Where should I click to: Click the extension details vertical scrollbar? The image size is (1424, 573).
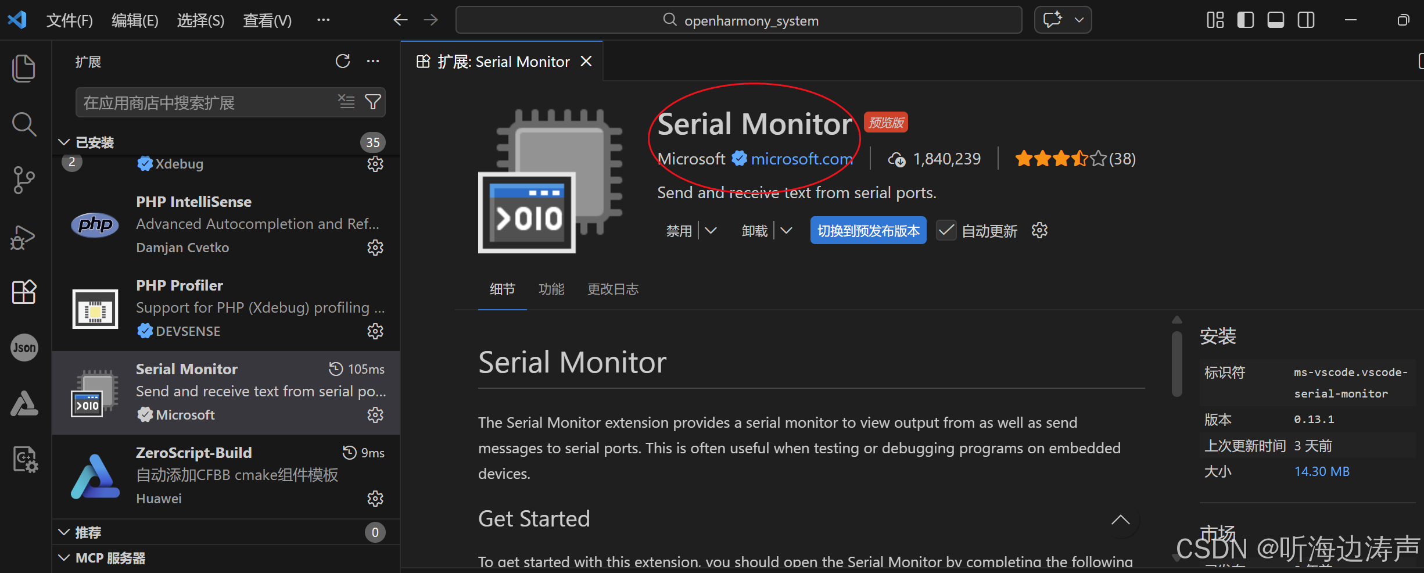tap(1177, 364)
